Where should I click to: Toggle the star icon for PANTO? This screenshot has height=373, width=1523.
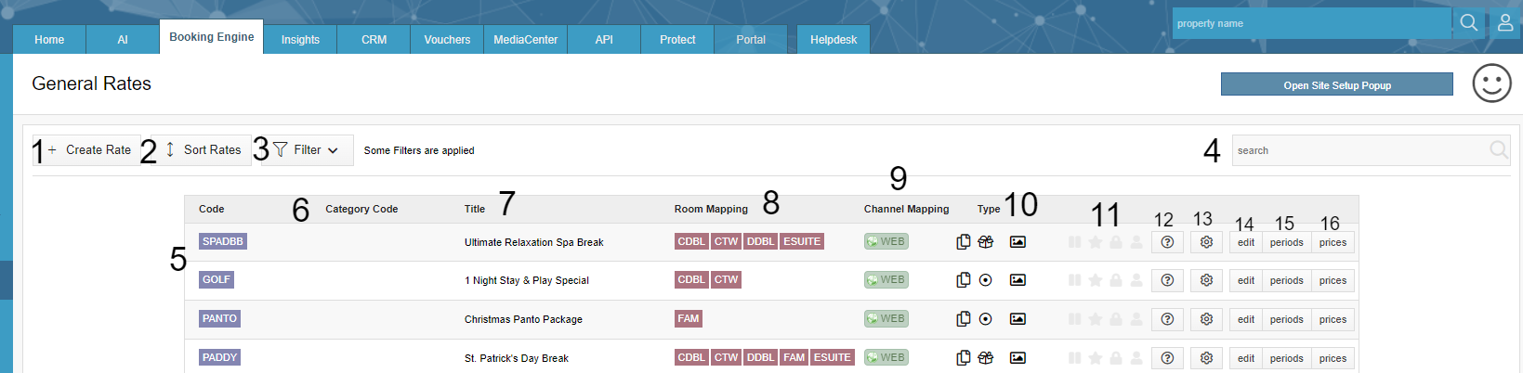point(1096,319)
